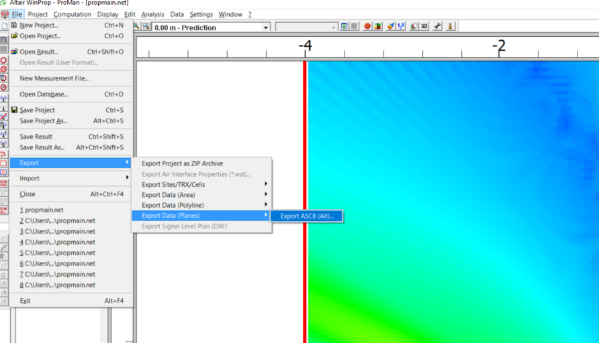599x343 pixels.
Task: Click the floppy disk Save Project icon
Action: 14,110
